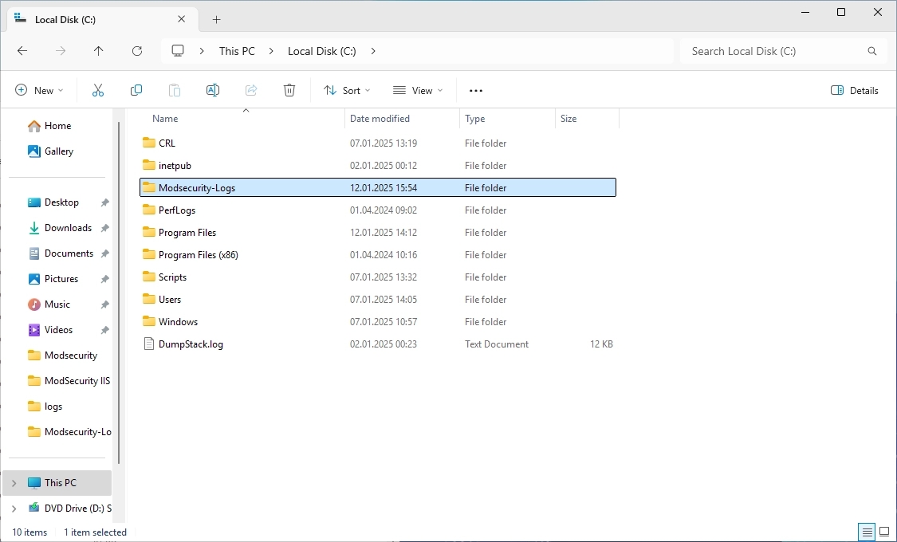897x542 pixels.
Task: Click the Rename icon in toolbar
Action: 213,91
